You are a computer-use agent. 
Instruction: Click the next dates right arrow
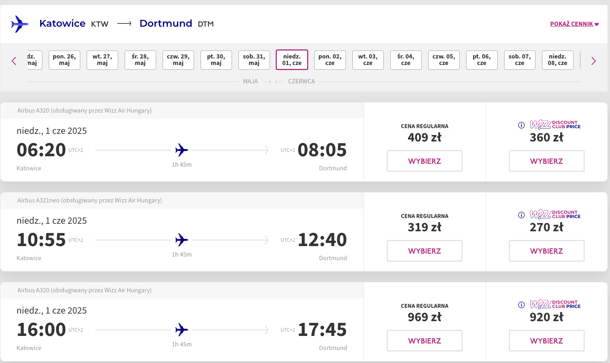(x=593, y=61)
